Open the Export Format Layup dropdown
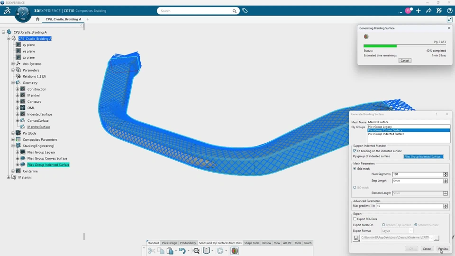455x256 pixels. [x=397, y=231]
